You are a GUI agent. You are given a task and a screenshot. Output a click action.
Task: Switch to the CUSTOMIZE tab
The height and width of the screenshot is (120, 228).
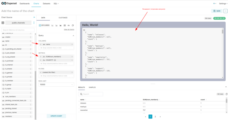[63, 18]
